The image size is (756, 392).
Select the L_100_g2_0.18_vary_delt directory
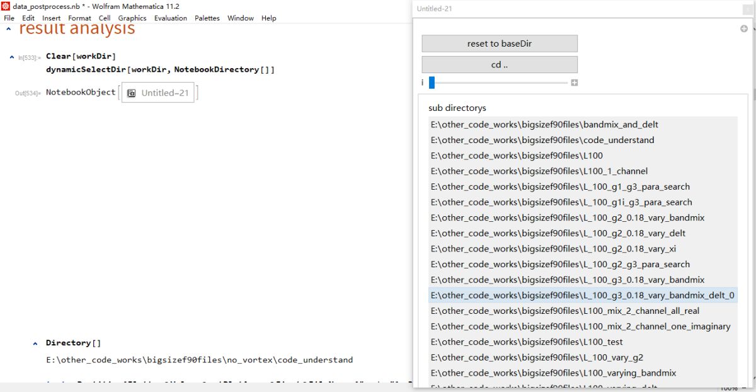[583, 233]
